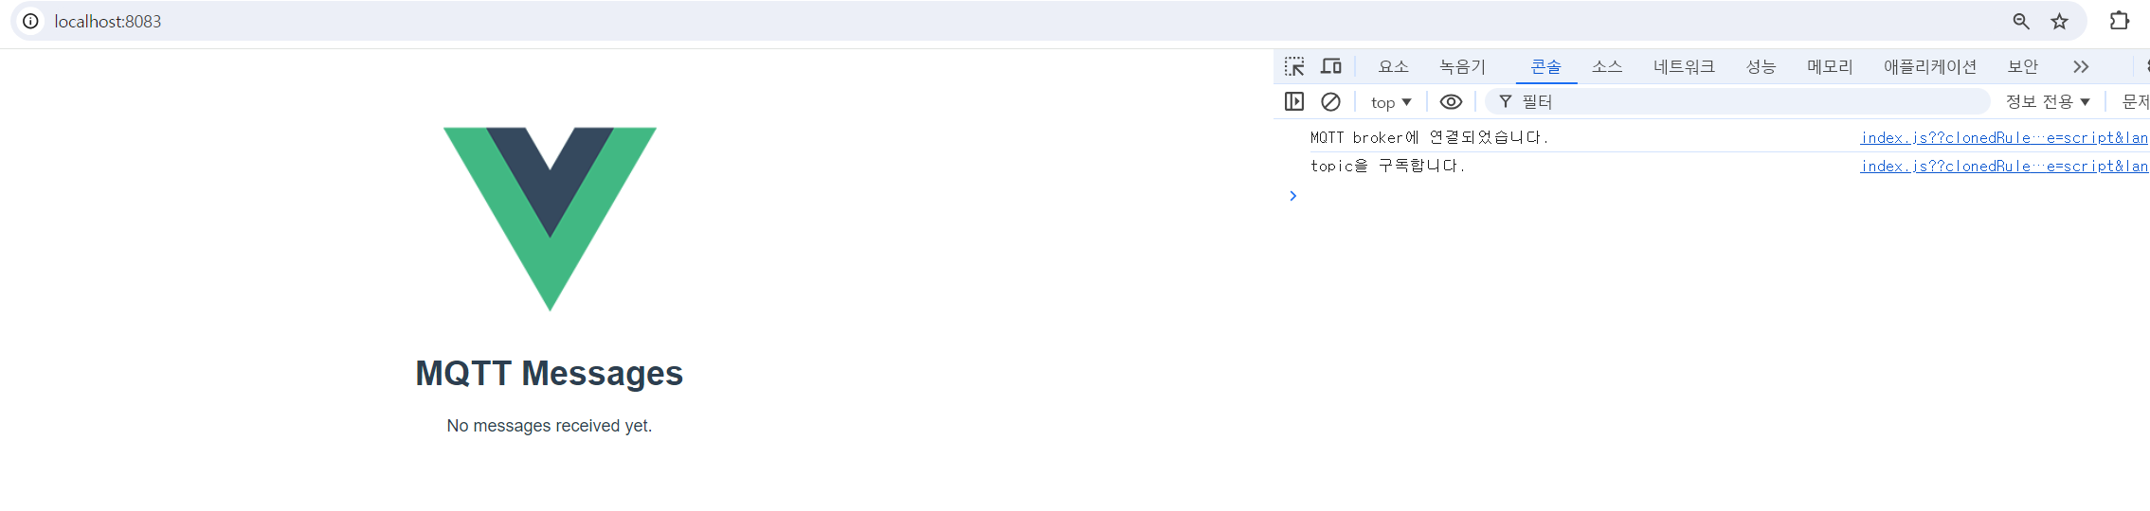Click the MQTT Messages heading
Screen dimensions: 2150x511
pyautogui.click(x=550, y=373)
